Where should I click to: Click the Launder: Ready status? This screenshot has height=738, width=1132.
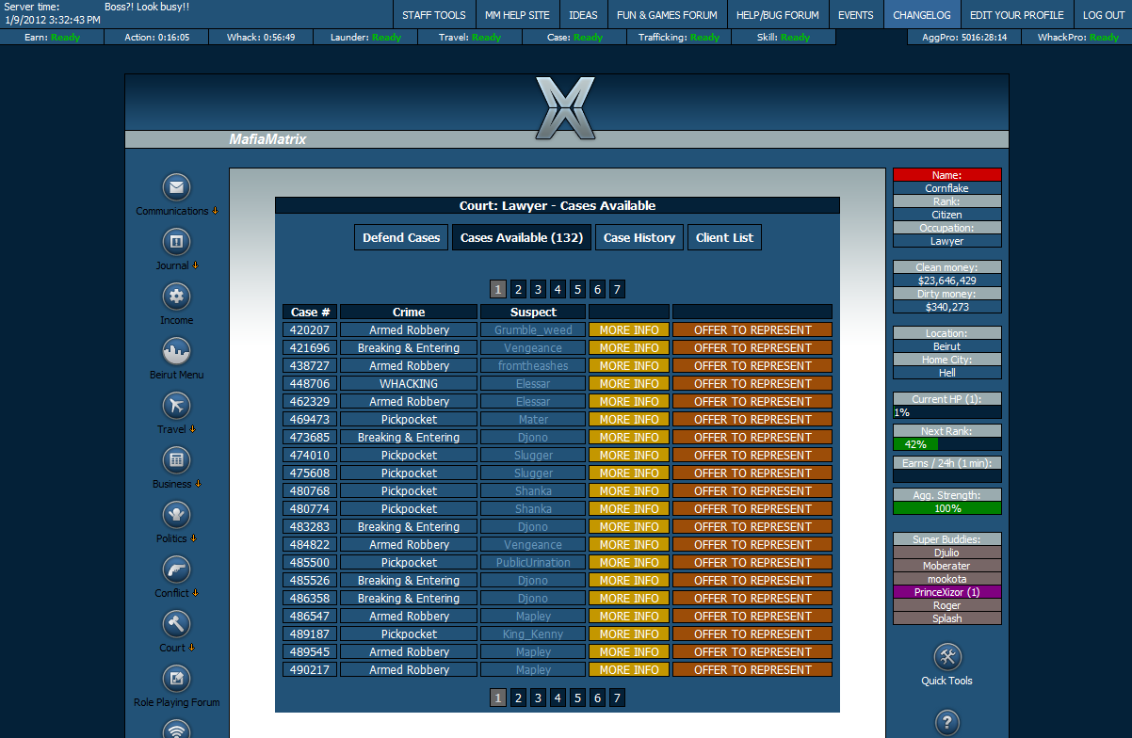(364, 37)
